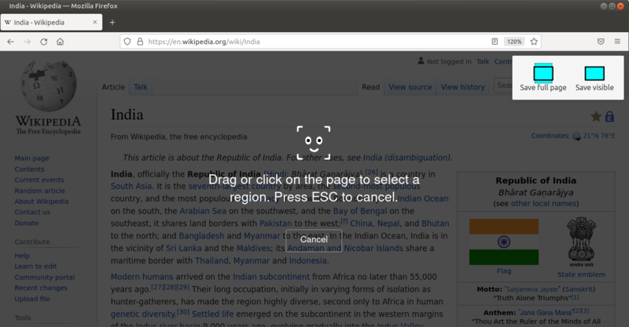Cancel the screenshot selection

coord(314,239)
